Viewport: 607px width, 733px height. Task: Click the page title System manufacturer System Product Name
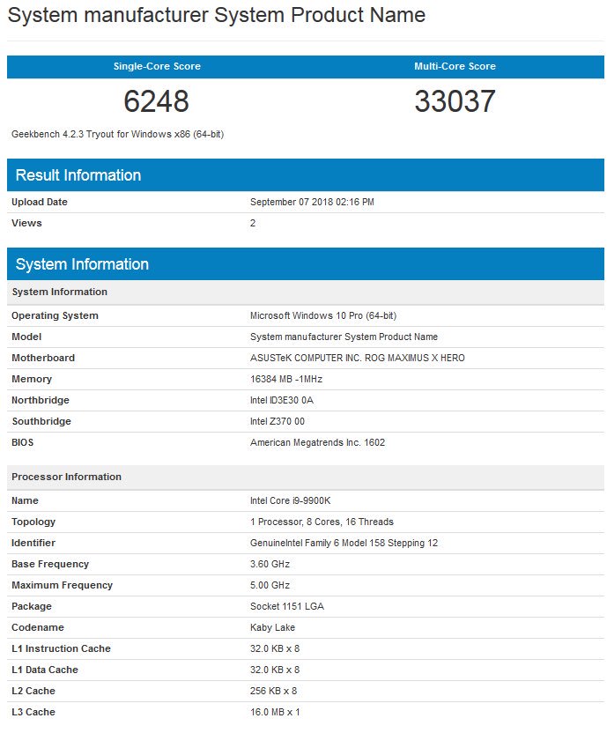click(x=217, y=16)
